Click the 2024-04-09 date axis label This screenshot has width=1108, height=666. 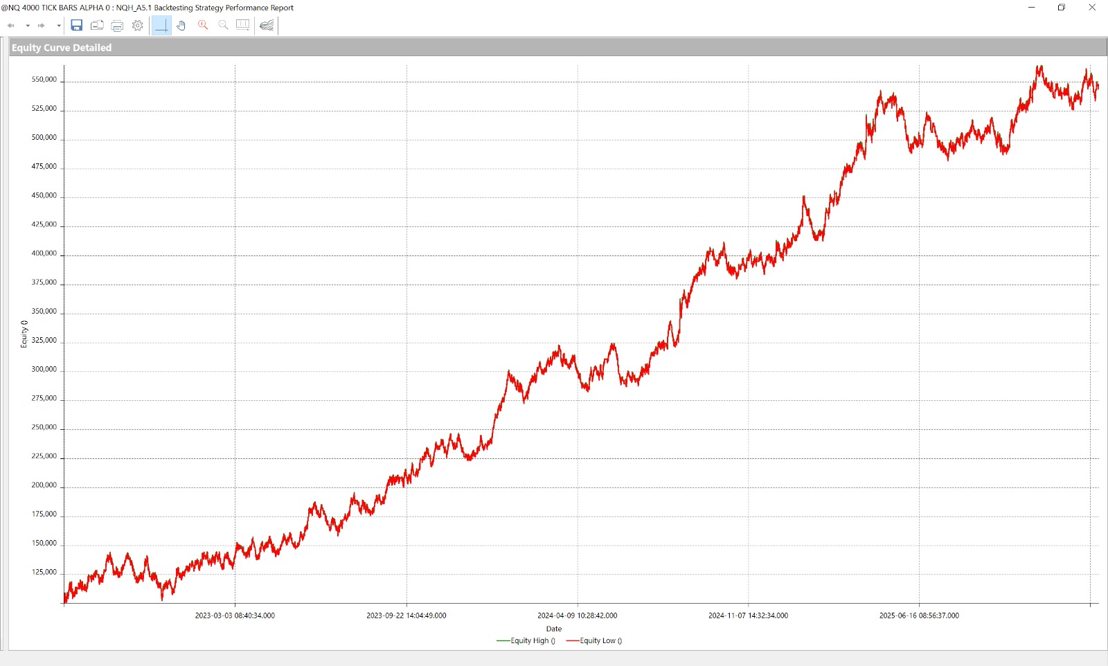tap(577, 615)
